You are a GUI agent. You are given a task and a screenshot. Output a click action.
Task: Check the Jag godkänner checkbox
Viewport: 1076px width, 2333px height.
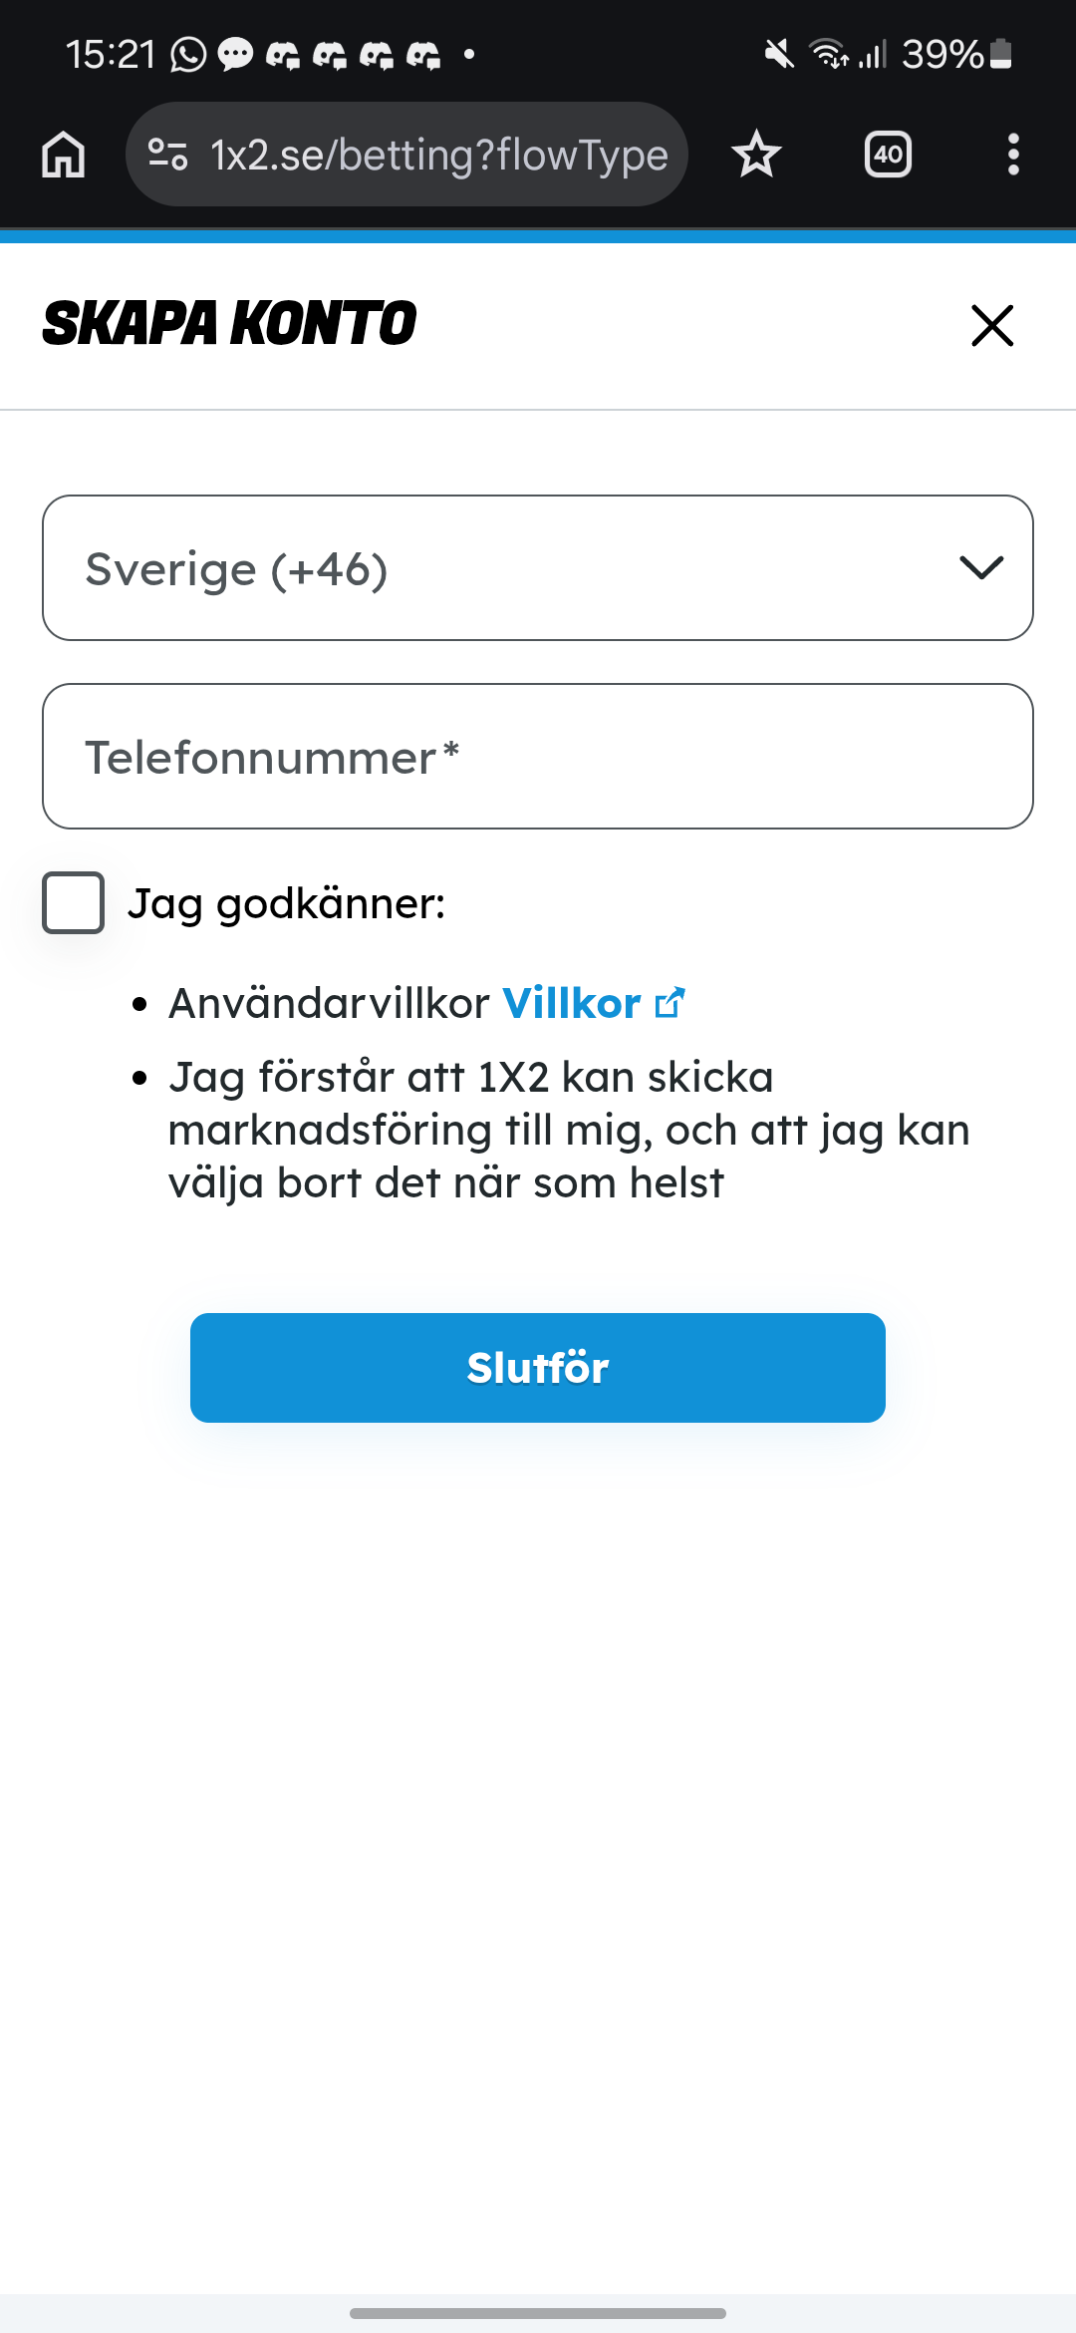(x=74, y=903)
